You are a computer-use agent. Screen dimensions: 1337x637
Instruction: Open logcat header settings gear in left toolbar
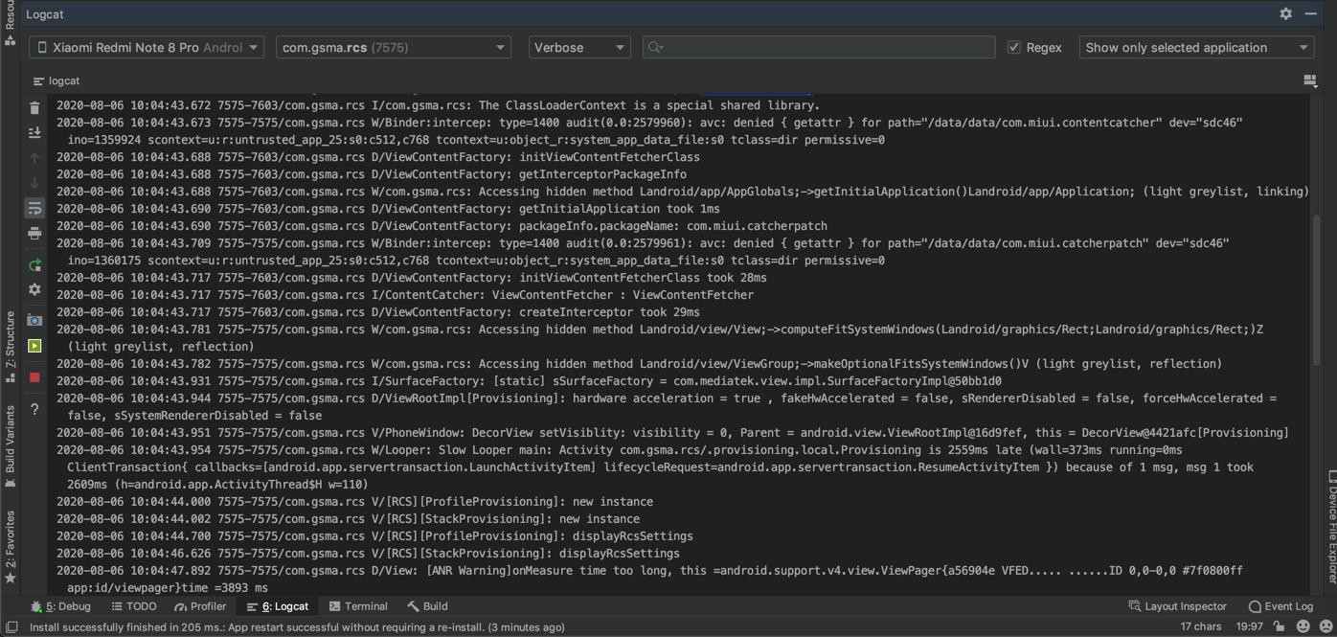(x=35, y=289)
